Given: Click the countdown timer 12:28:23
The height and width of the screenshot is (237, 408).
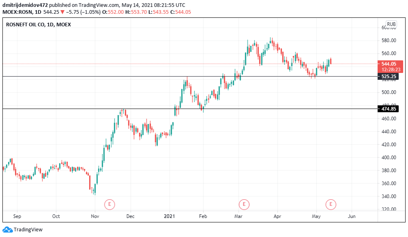Looking at the screenshot, I should point(391,69).
